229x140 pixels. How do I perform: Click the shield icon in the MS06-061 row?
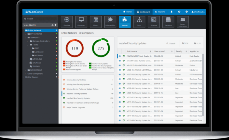pos(124,70)
